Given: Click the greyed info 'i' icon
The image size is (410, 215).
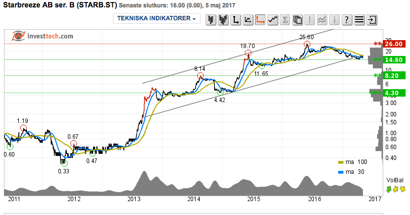Looking at the screenshot, I should pos(334,20).
